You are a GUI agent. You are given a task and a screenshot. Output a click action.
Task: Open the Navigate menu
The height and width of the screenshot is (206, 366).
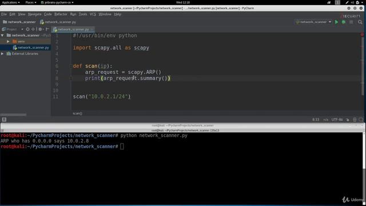(34, 14)
